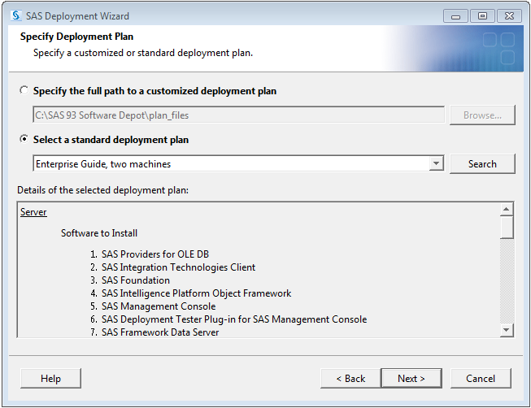Click the 'Enterprise Guide, two machines' combo box

coord(231,163)
